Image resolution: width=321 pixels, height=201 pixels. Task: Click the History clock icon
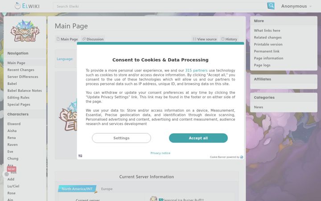(x=223, y=39)
